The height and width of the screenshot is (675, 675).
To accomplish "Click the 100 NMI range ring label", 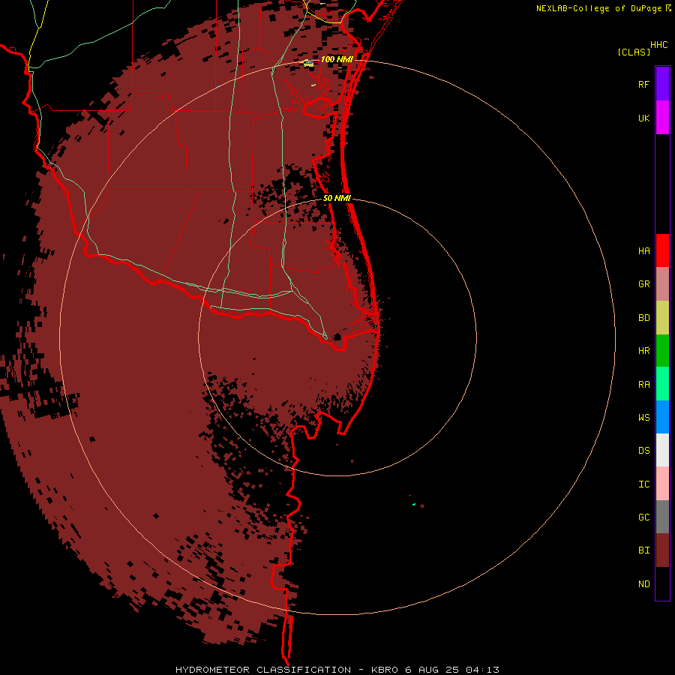I will click(x=337, y=59).
